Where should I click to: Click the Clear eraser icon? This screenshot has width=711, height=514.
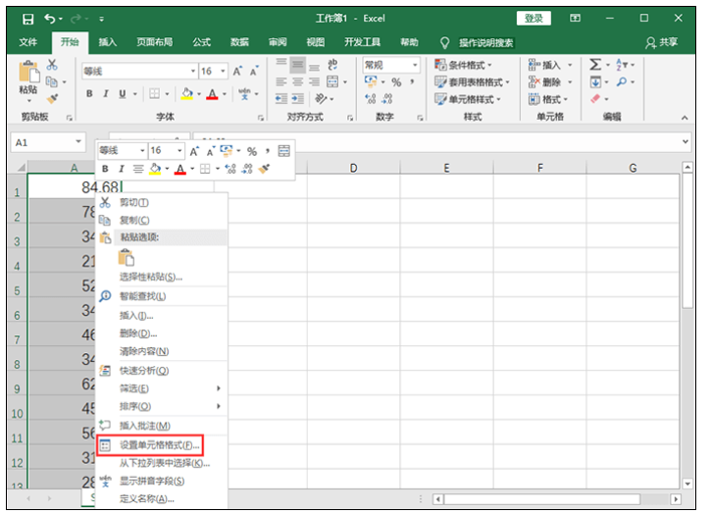point(595,98)
